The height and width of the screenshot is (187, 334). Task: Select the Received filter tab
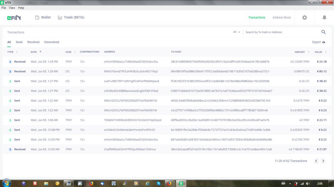coord(33,42)
